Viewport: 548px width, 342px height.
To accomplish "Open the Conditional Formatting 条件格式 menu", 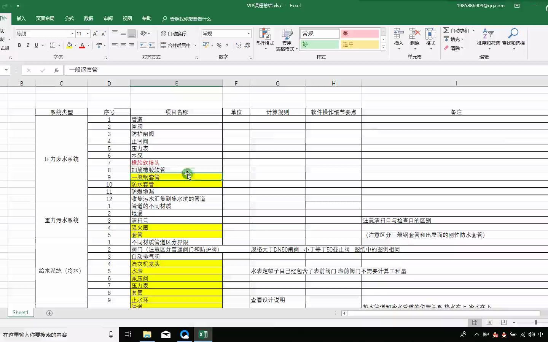I will tap(265, 39).
